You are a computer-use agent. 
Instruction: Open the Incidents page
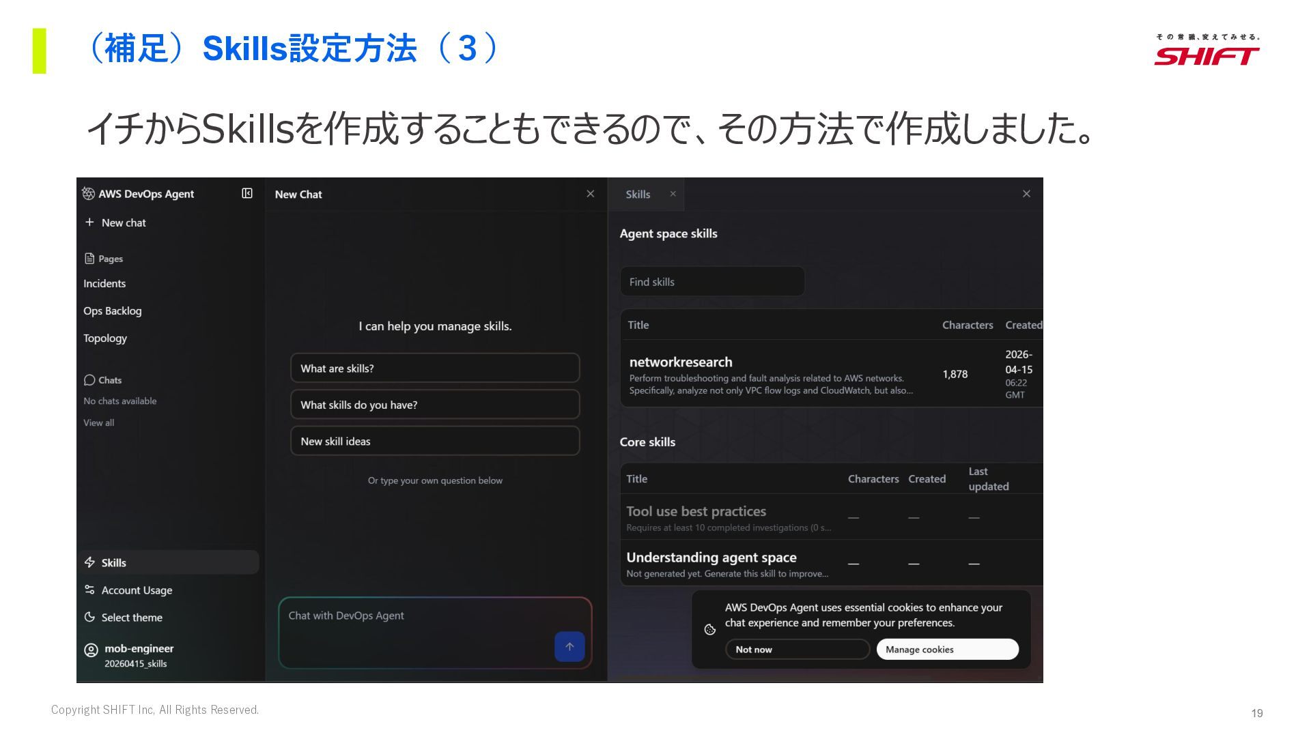pyautogui.click(x=104, y=284)
